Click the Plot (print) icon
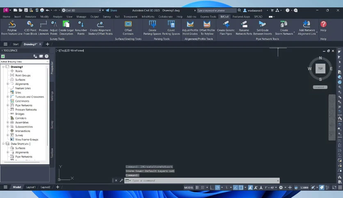 pos(42,10)
